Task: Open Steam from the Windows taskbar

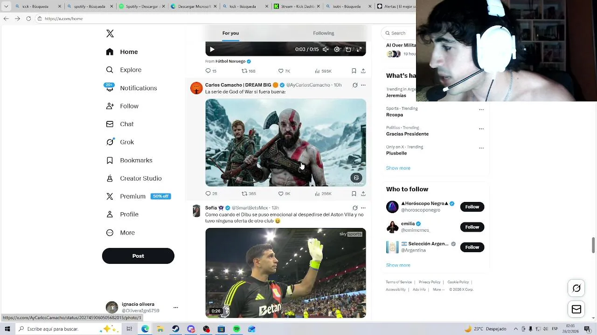Action: tap(175, 329)
